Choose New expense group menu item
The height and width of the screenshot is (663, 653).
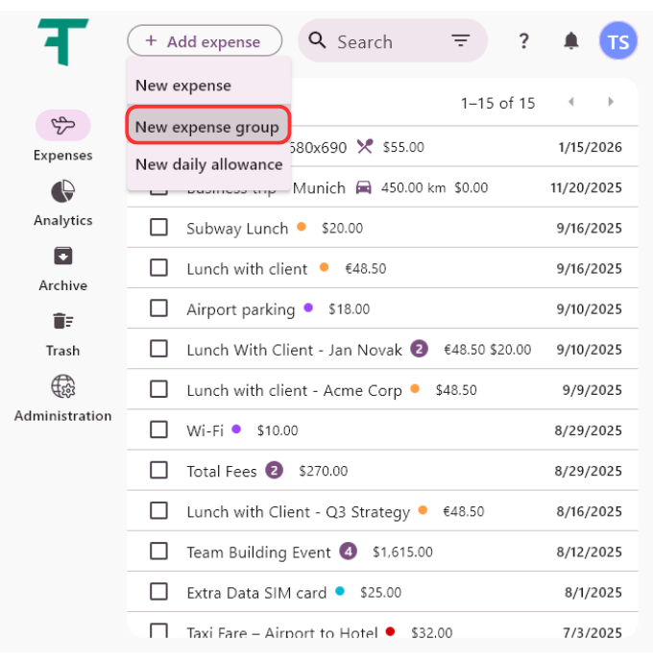coord(207,127)
